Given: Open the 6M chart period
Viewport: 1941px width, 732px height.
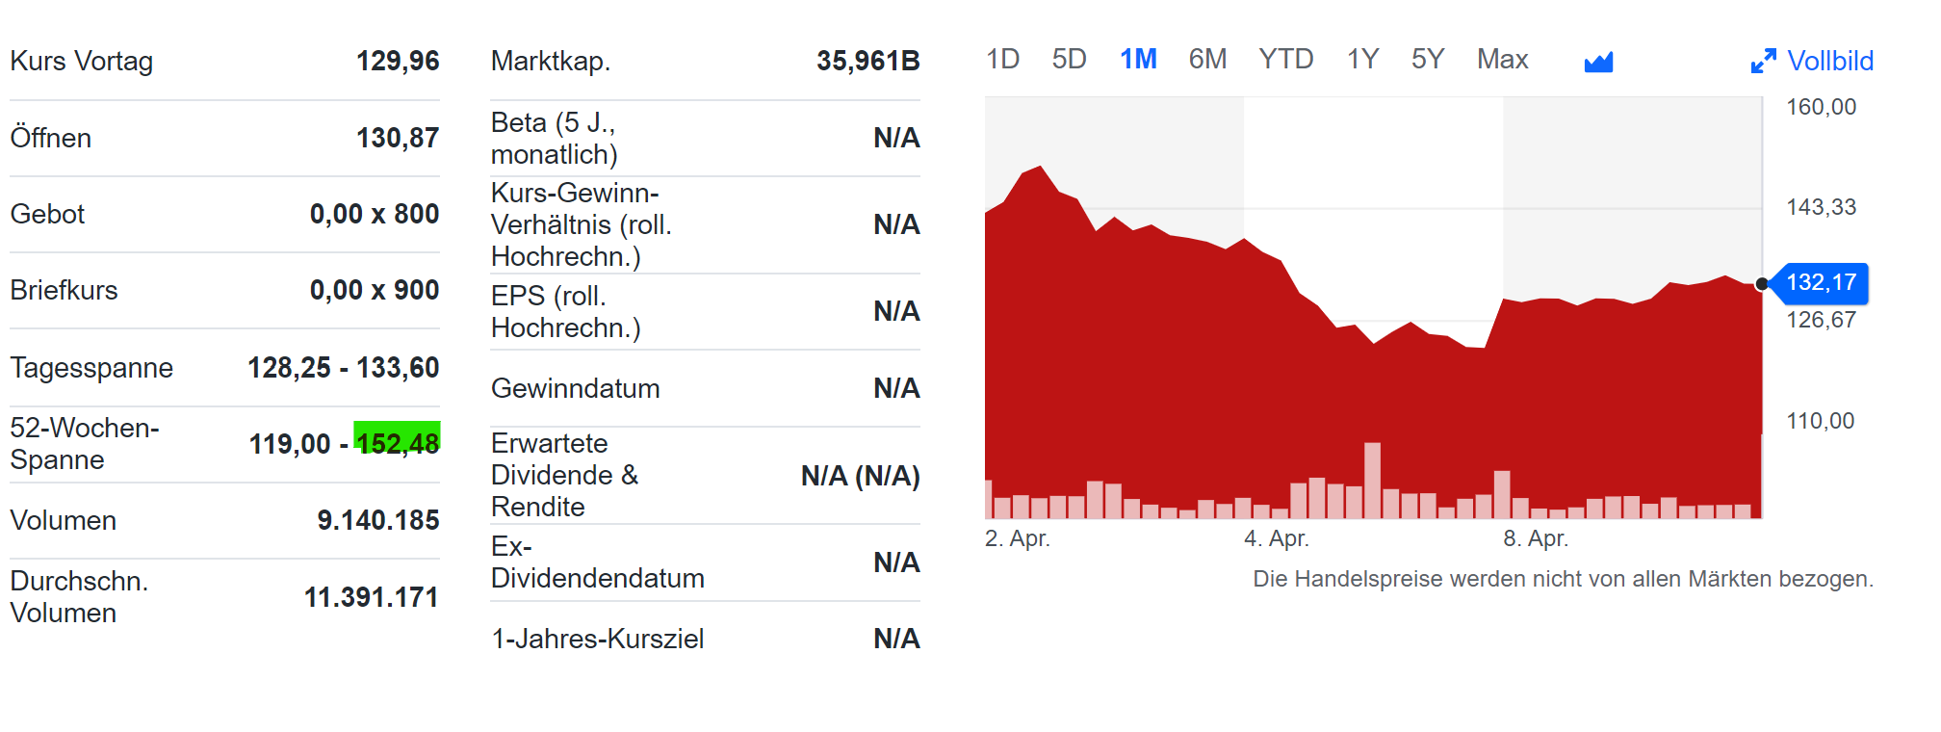Looking at the screenshot, I should (x=1207, y=59).
